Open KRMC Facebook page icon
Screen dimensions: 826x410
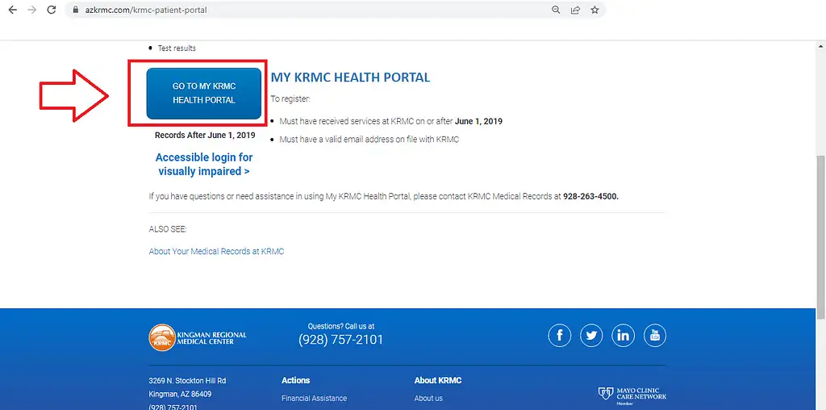tap(560, 335)
